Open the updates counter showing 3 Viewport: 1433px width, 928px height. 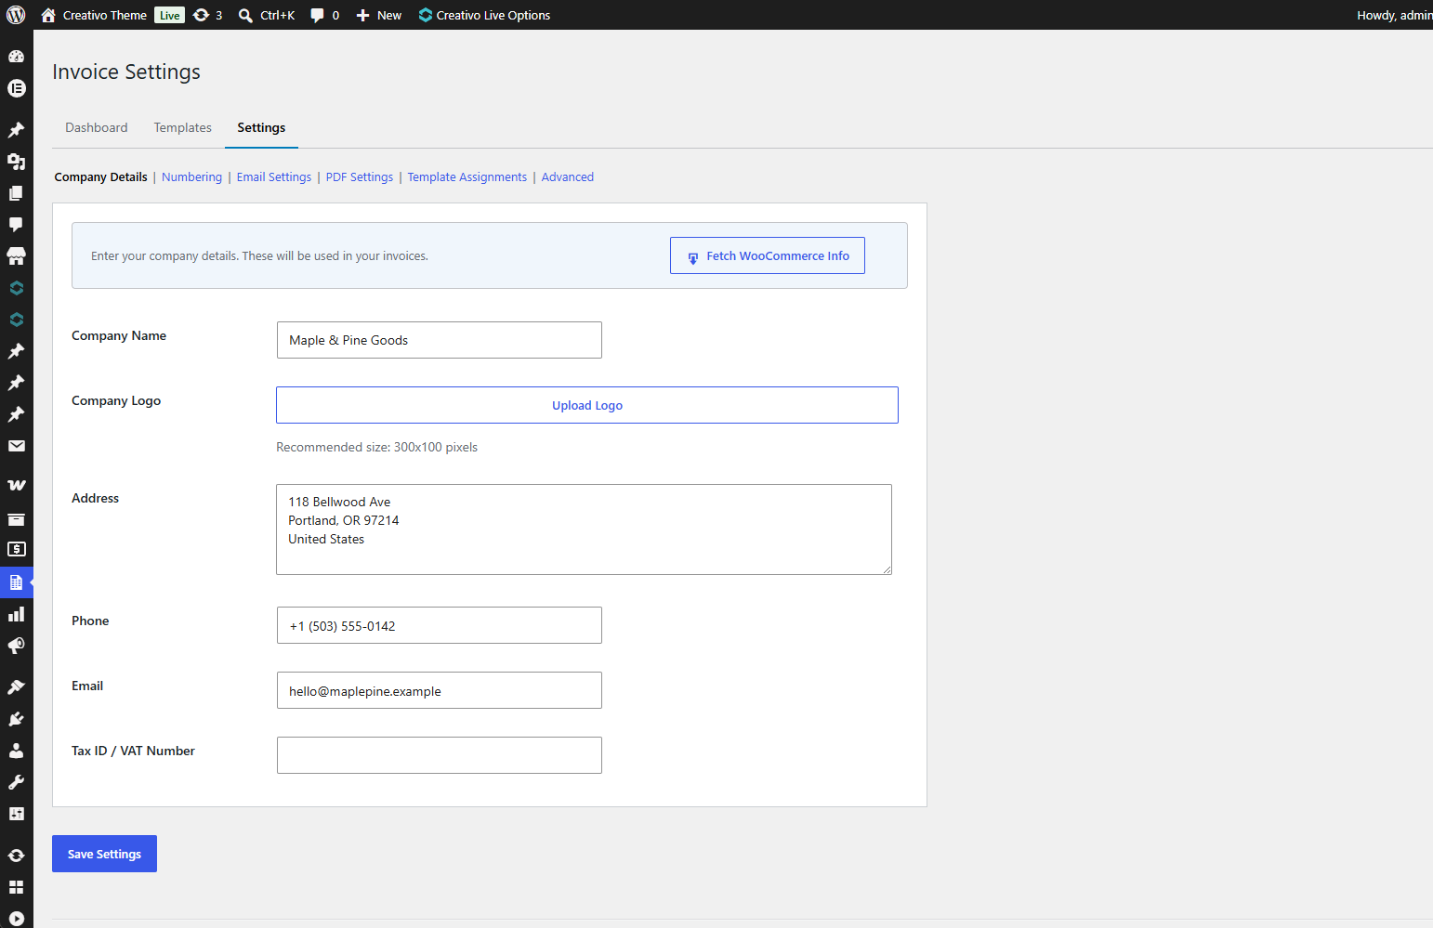(207, 15)
